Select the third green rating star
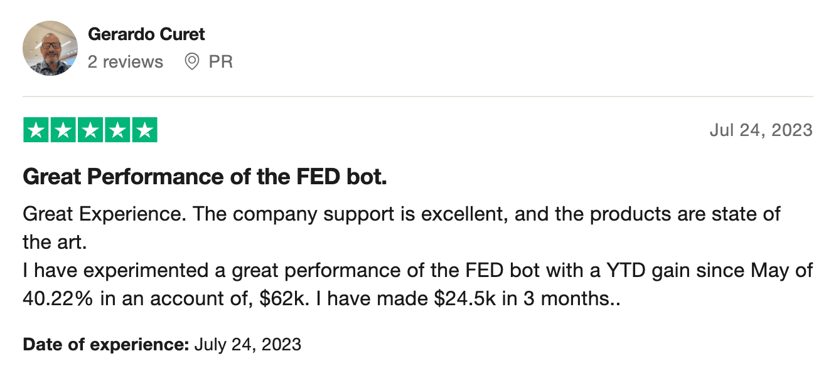This screenshot has width=836, height=366. tap(90, 130)
